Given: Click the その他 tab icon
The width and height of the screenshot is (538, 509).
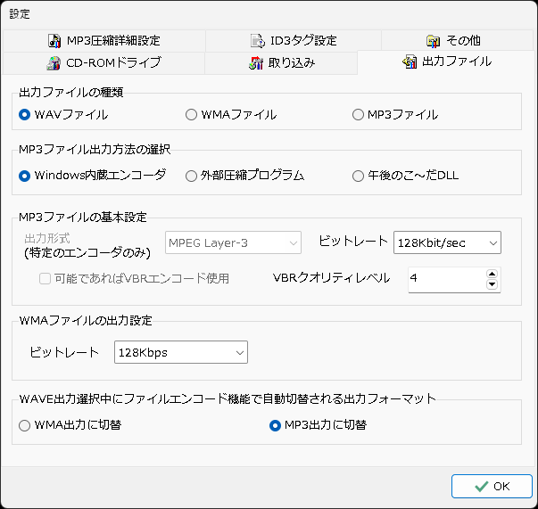Looking at the screenshot, I should click(x=433, y=41).
